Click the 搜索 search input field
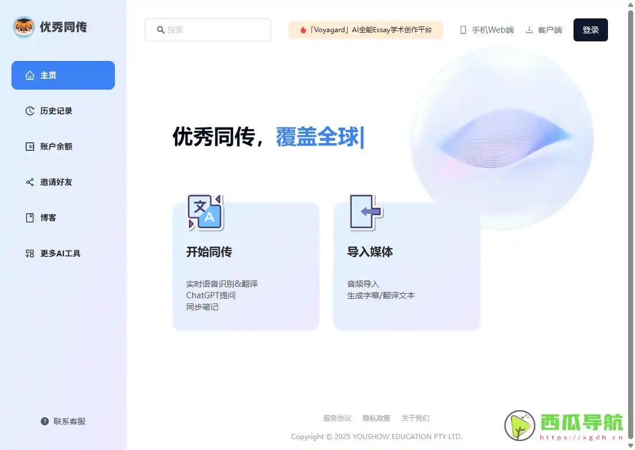 tap(207, 29)
